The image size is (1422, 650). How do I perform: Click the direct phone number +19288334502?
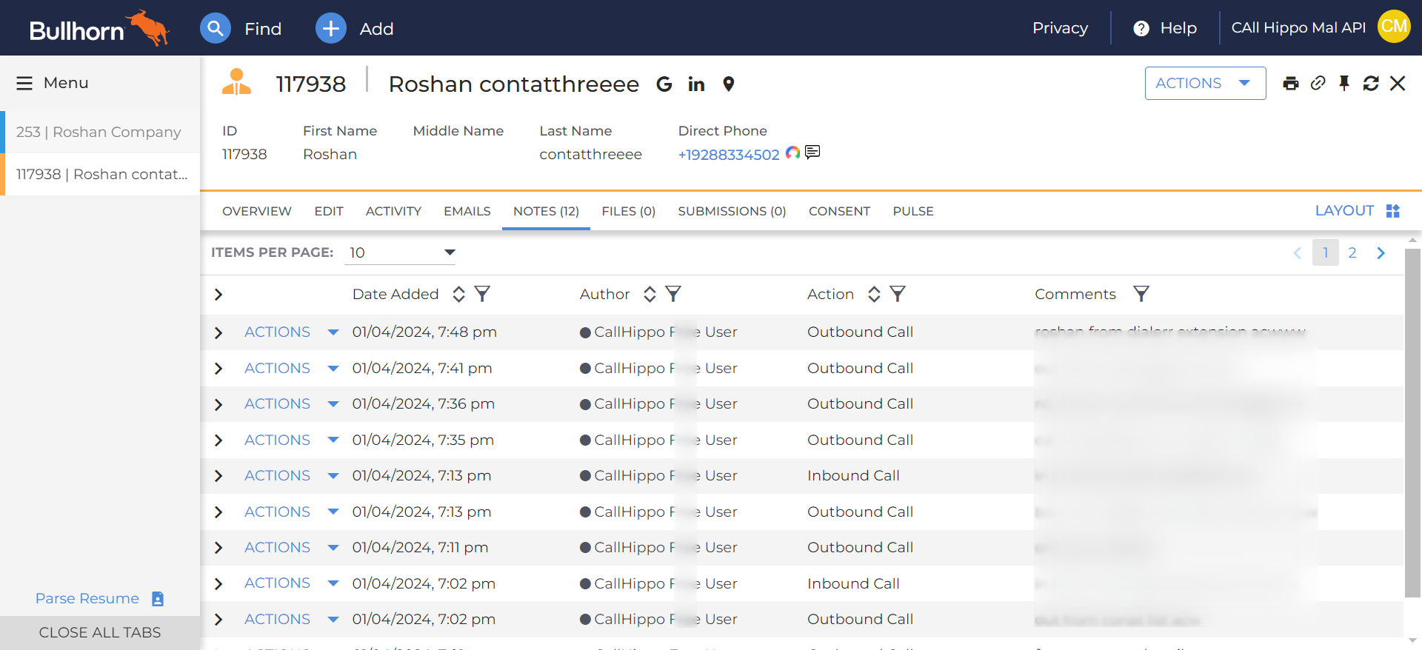pyautogui.click(x=729, y=155)
